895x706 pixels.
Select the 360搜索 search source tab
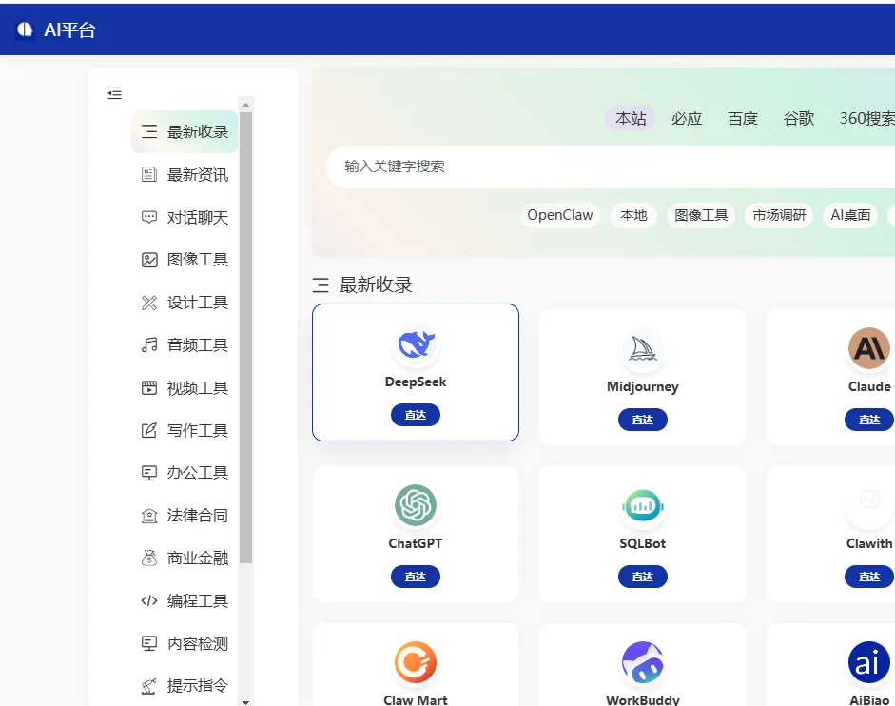point(866,118)
